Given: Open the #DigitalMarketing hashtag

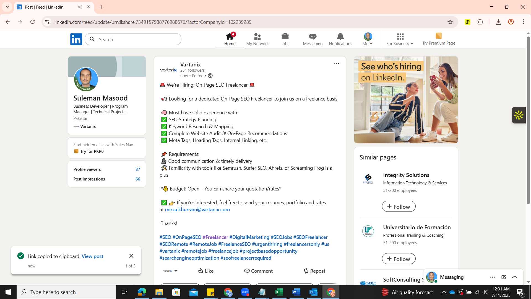Looking at the screenshot, I should (x=249, y=237).
